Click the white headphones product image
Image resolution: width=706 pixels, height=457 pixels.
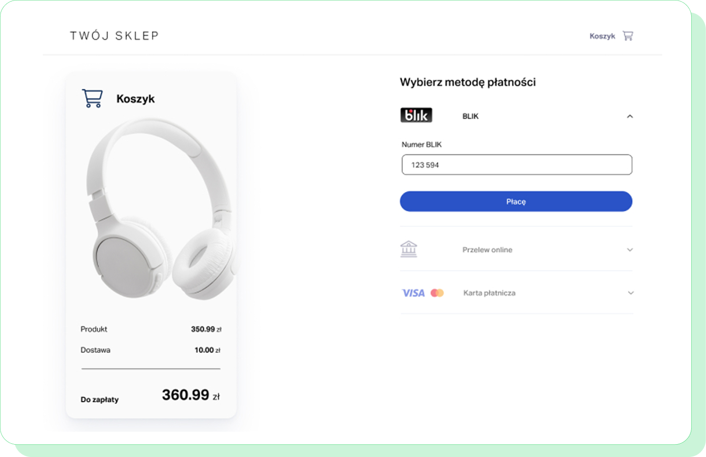click(x=159, y=209)
